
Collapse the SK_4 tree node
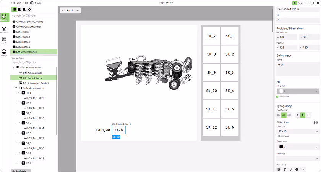(19, 123)
